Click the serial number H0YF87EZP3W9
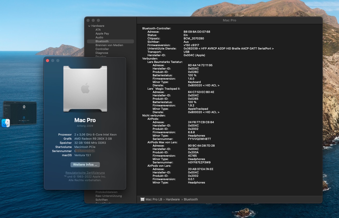 [x=199, y=162]
